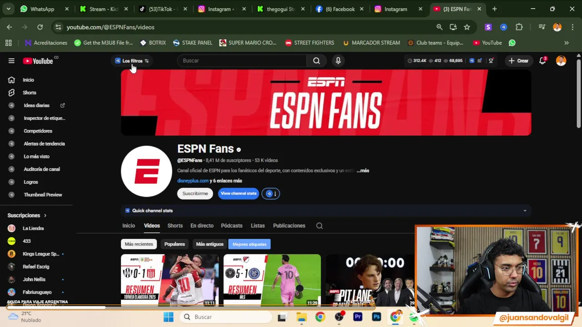This screenshot has height=327, width=582.
Task: Open the Los filtros vidIQ filter button
Action: click(x=132, y=61)
